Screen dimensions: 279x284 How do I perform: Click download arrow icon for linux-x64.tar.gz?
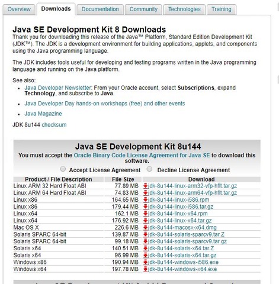tap(146, 220)
